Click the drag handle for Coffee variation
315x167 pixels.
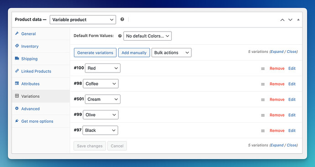pyautogui.click(x=263, y=84)
